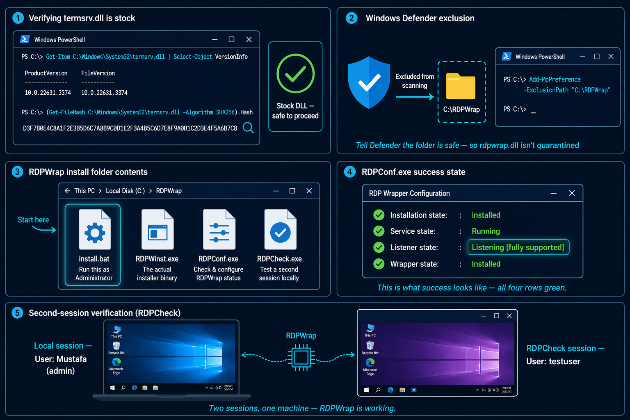Minimize the RDP Wrapper Configuration window
630x420 pixels.
point(553,193)
